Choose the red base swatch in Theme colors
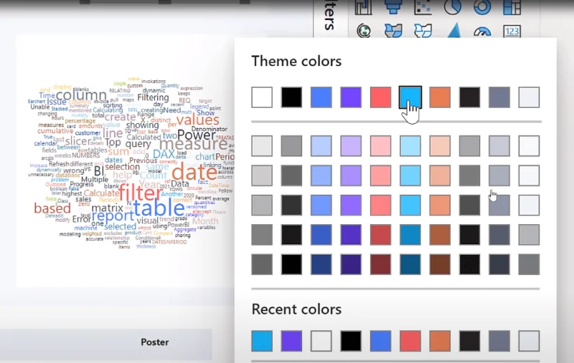The width and height of the screenshot is (574, 363). 380,97
